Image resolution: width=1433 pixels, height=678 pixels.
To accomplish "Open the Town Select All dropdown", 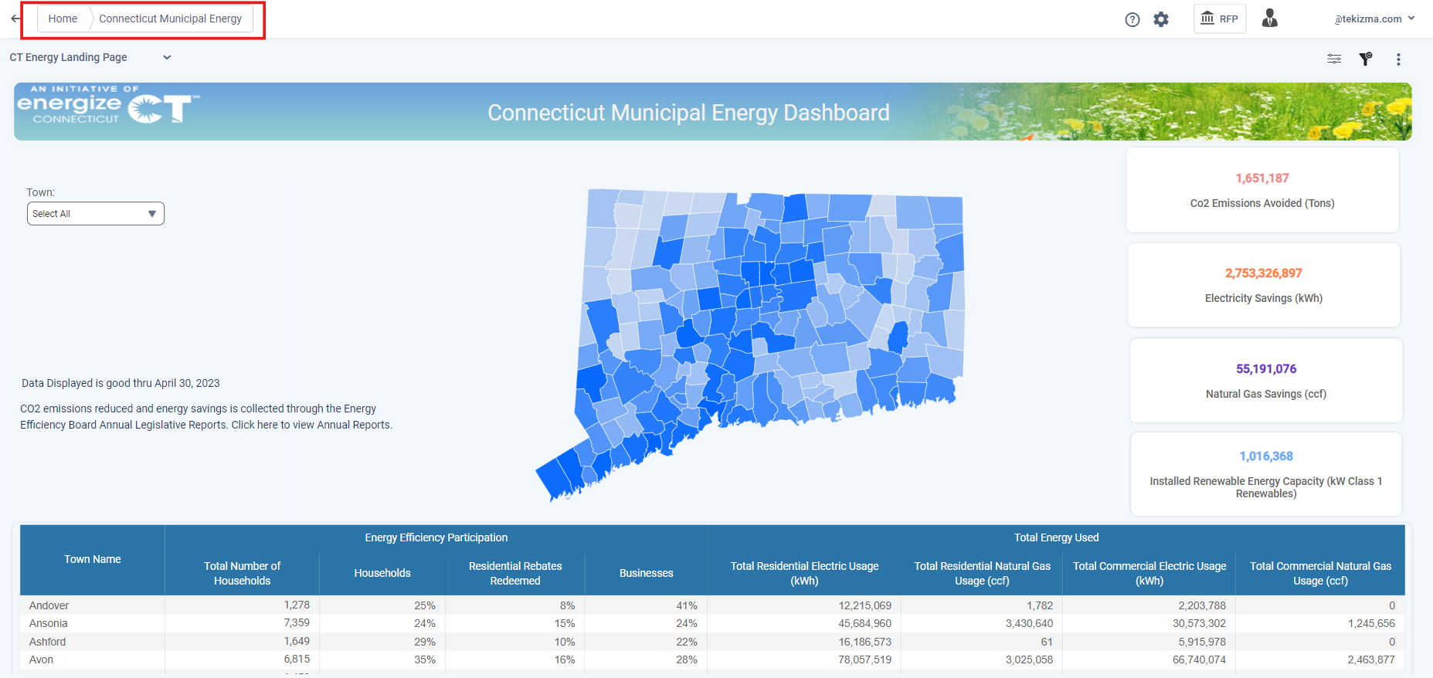I will tap(96, 214).
